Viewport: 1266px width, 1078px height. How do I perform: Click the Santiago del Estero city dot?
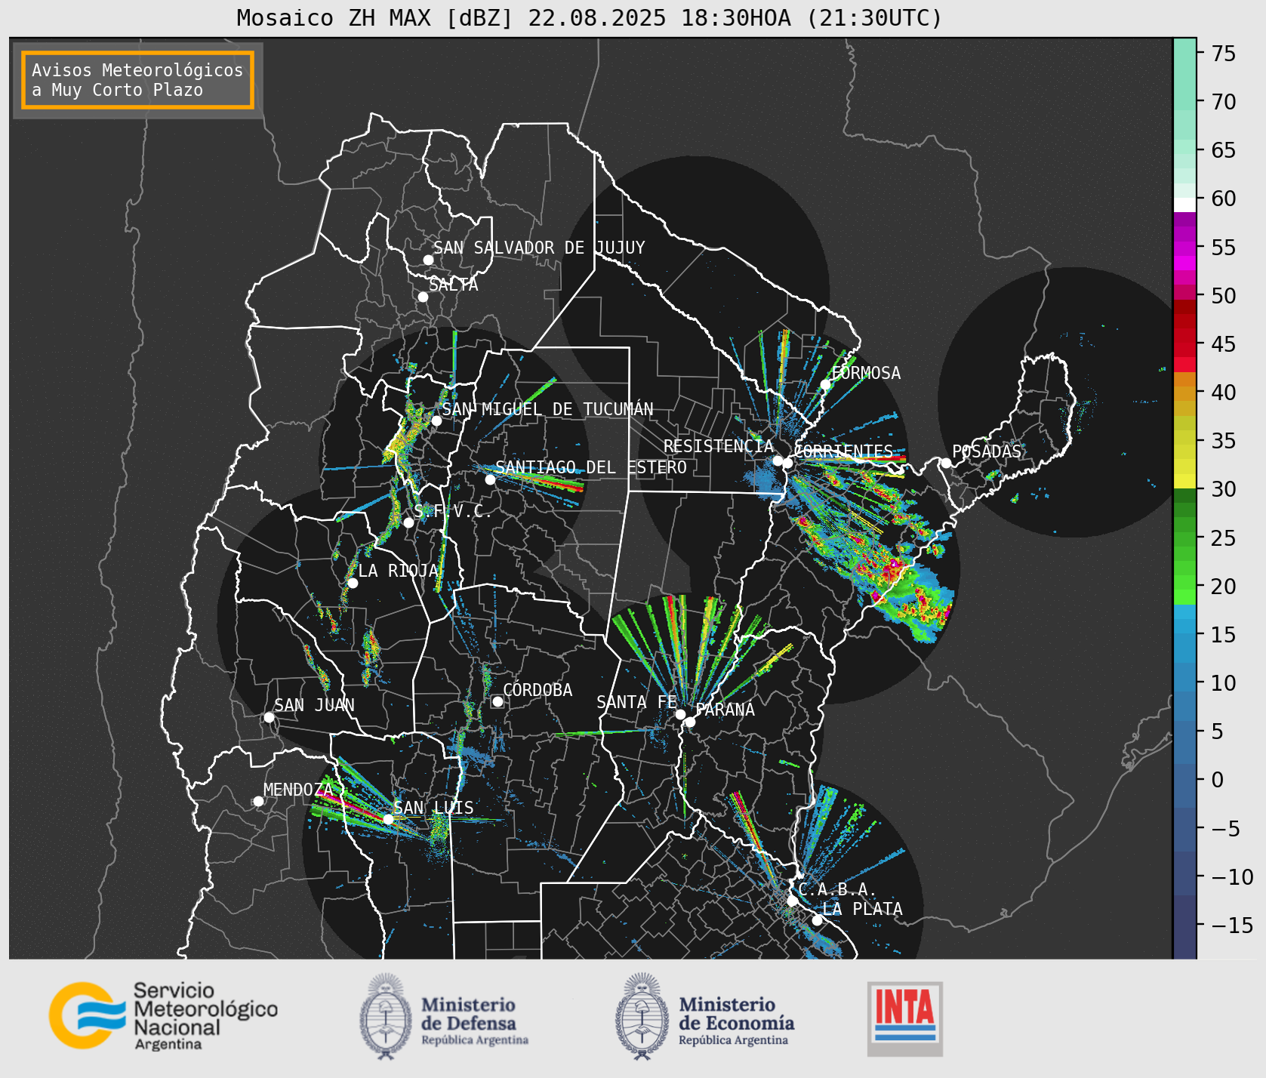point(490,479)
